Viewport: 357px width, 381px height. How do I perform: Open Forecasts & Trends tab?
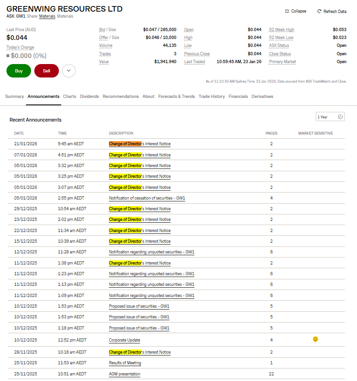pyautogui.click(x=177, y=97)
